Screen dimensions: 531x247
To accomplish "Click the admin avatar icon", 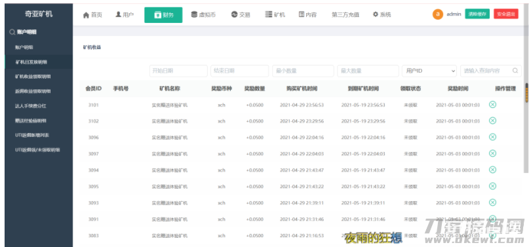I will 437,14.
